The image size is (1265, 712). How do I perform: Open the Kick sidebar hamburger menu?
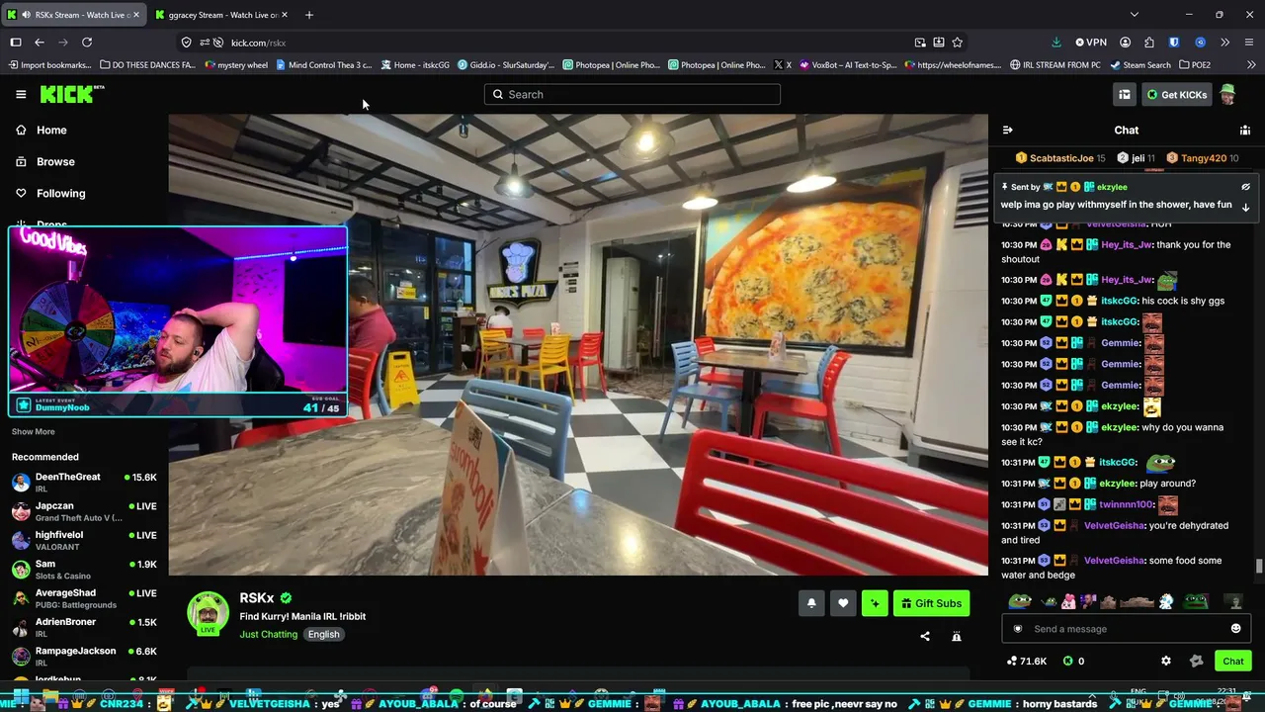(21, 94)
